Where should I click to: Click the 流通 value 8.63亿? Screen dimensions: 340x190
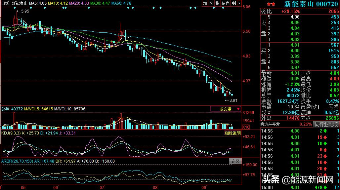(x=332, y=112)
